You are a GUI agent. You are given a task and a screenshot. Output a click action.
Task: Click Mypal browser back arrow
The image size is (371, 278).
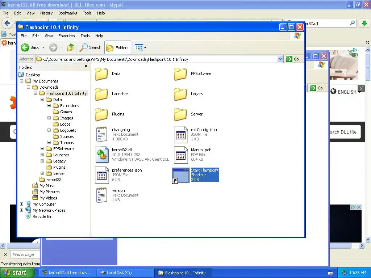[7, 23]
